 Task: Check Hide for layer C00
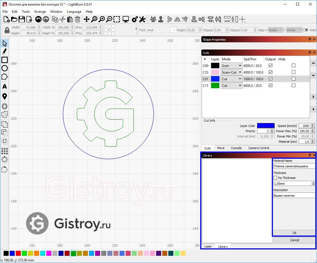click(293, 66)
